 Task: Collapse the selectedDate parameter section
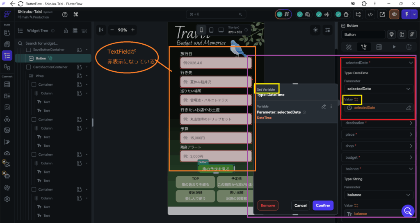point(411,63)
